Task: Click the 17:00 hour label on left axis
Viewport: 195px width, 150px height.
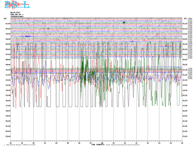Action: (8, 106)
